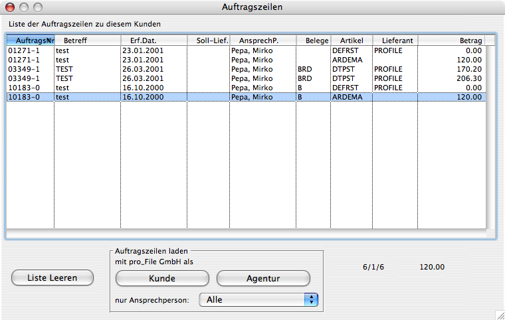Click the vertical scrollbar of the list
505x320 pixels.
[x=490, y=133]
